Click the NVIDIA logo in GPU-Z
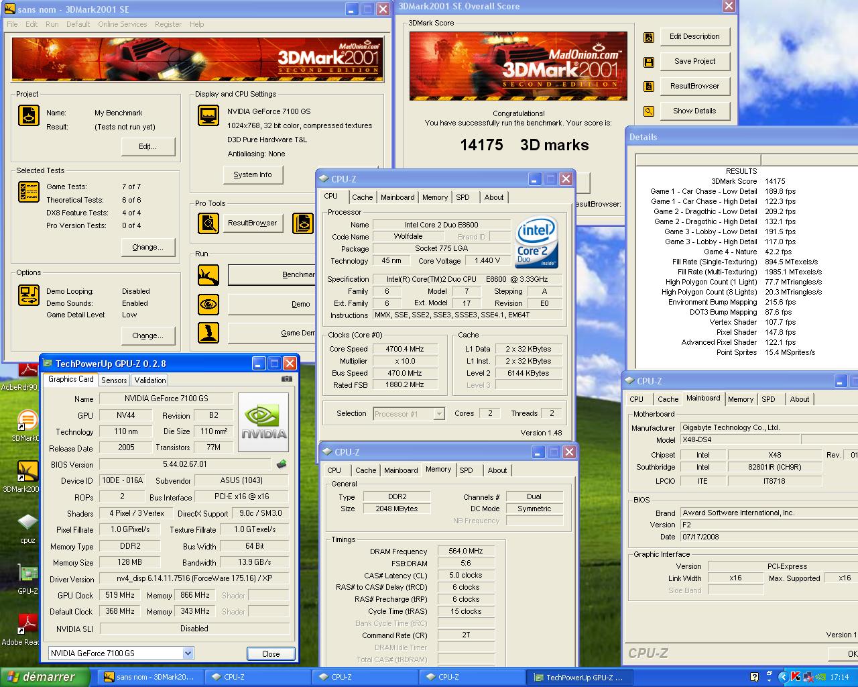The image size is (858, 687). (263, 422)
